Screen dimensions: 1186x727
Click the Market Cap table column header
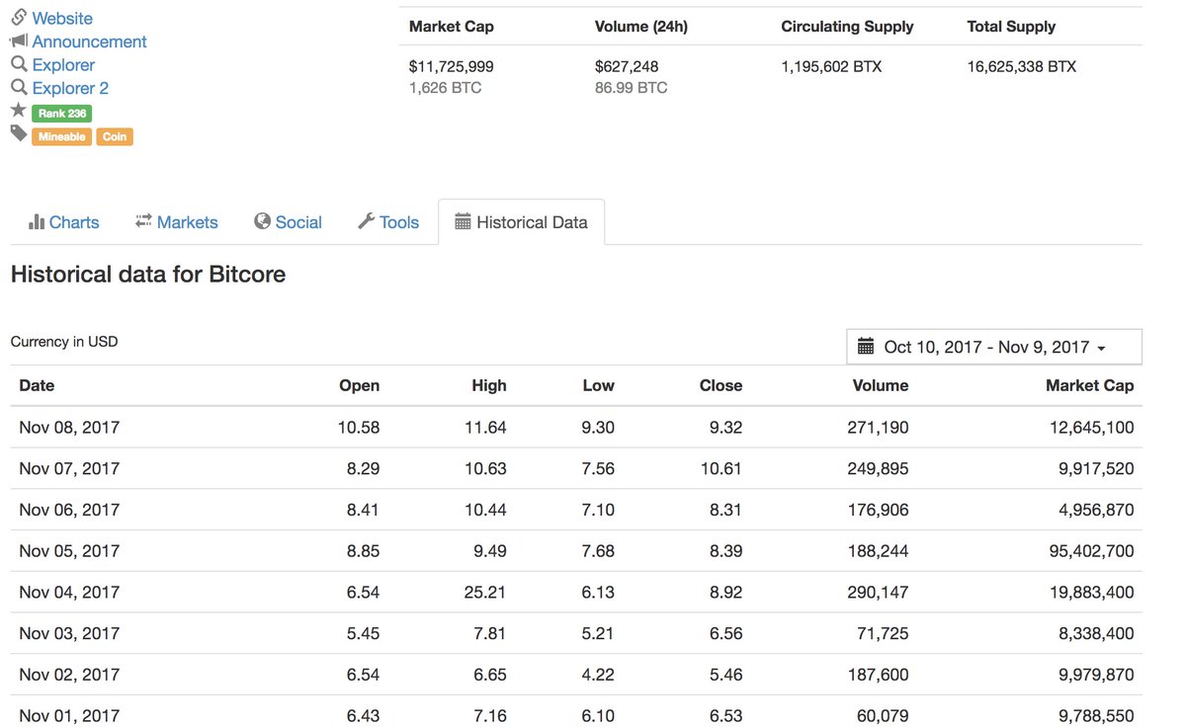tap(1089, 385)
